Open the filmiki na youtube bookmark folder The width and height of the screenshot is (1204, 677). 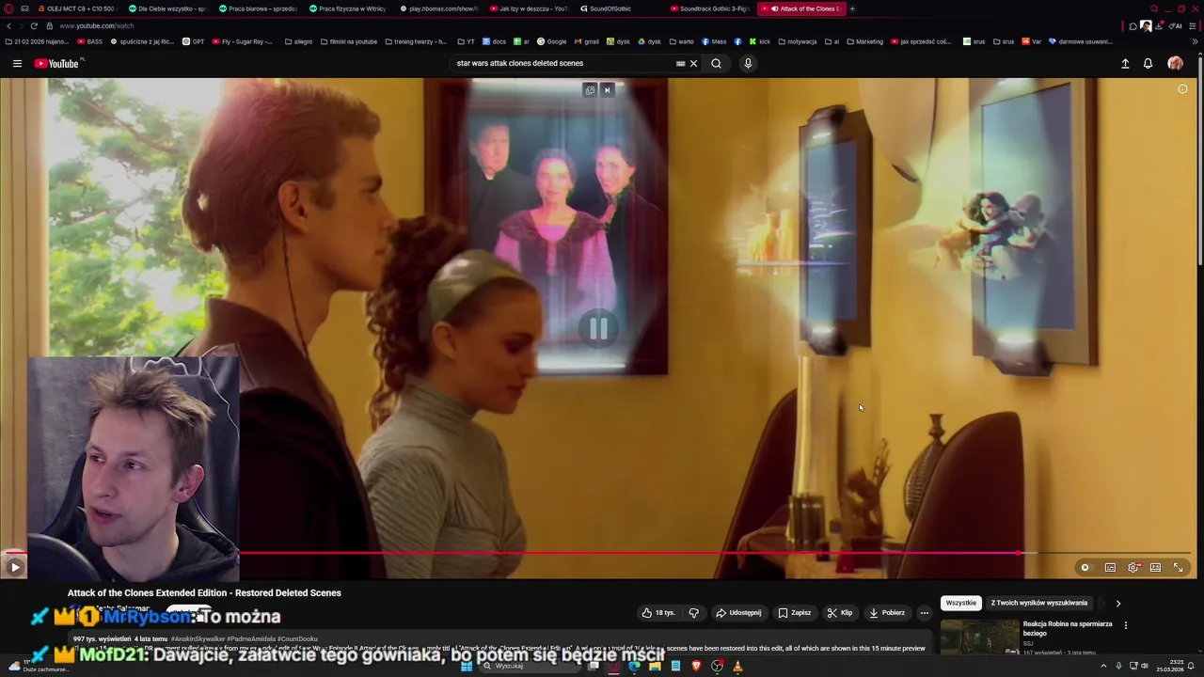coord(348,41)
